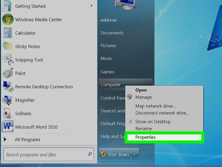Launch the Magnifier icon

tap(7, 100)
